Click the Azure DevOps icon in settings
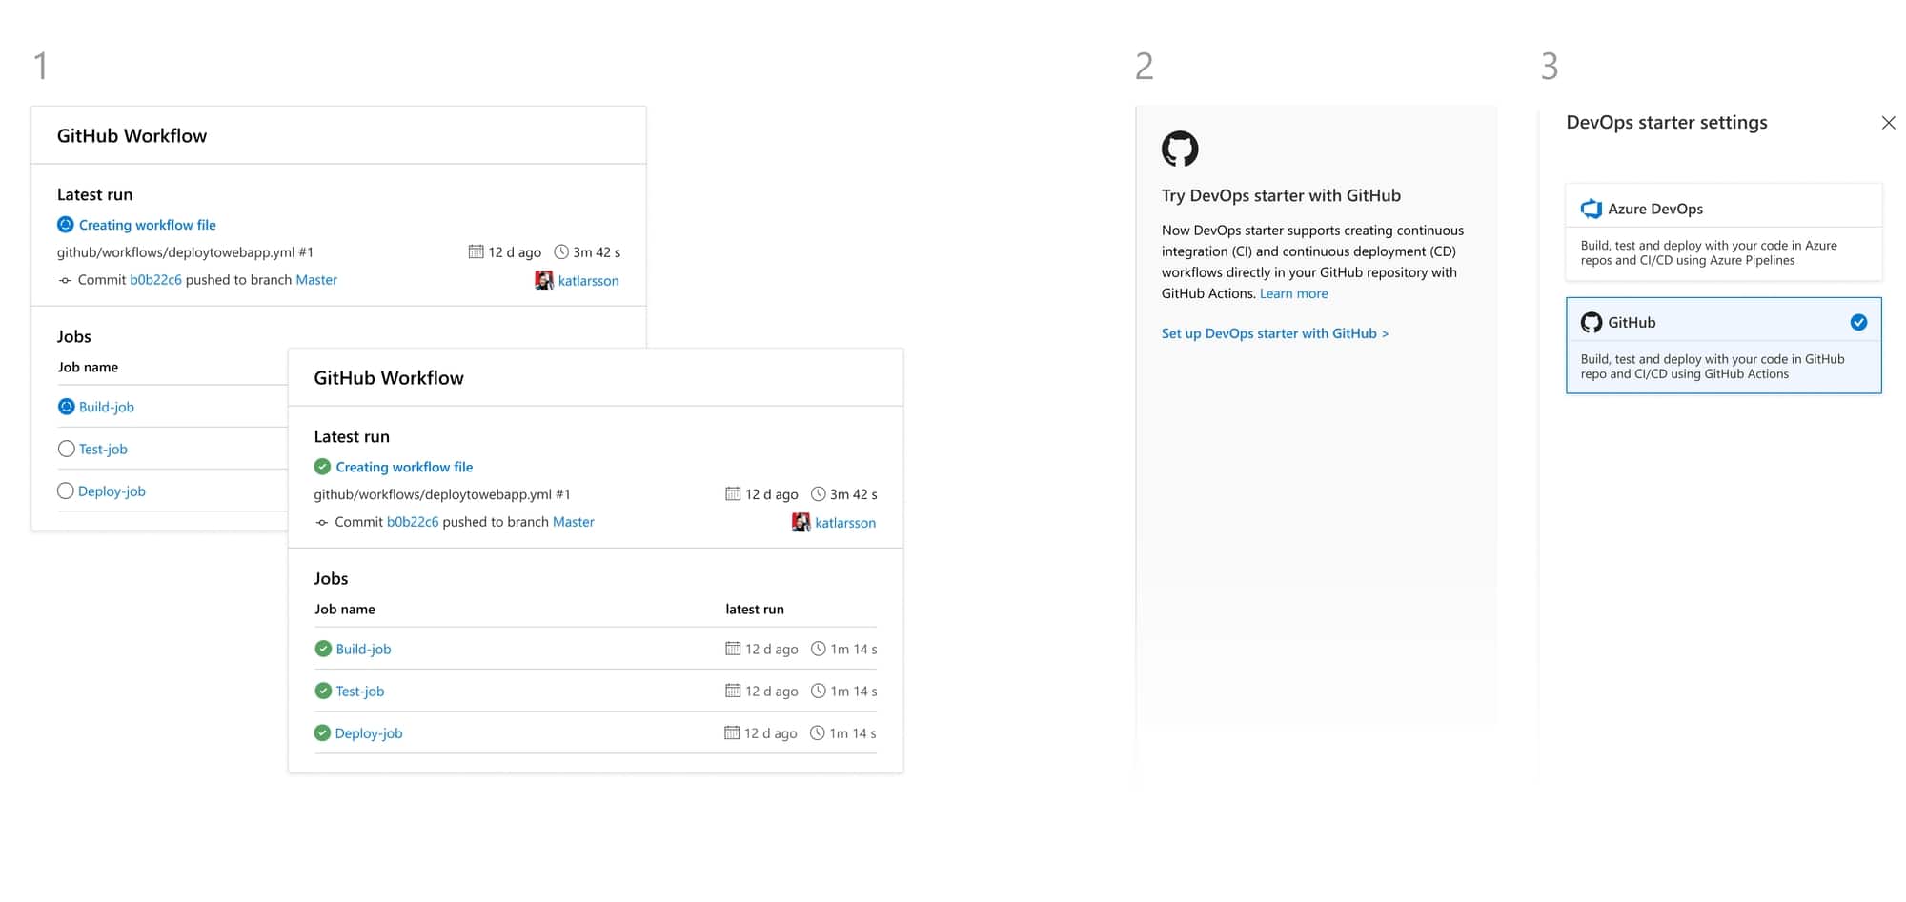The height and width of the screenshot is (902, 1906). coord(1592,209)
